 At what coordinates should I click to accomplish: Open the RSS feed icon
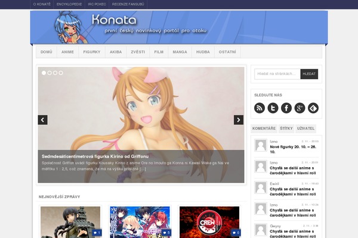click(260, 108)
